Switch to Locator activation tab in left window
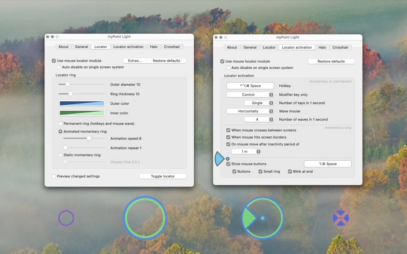 tap(128, 47)
